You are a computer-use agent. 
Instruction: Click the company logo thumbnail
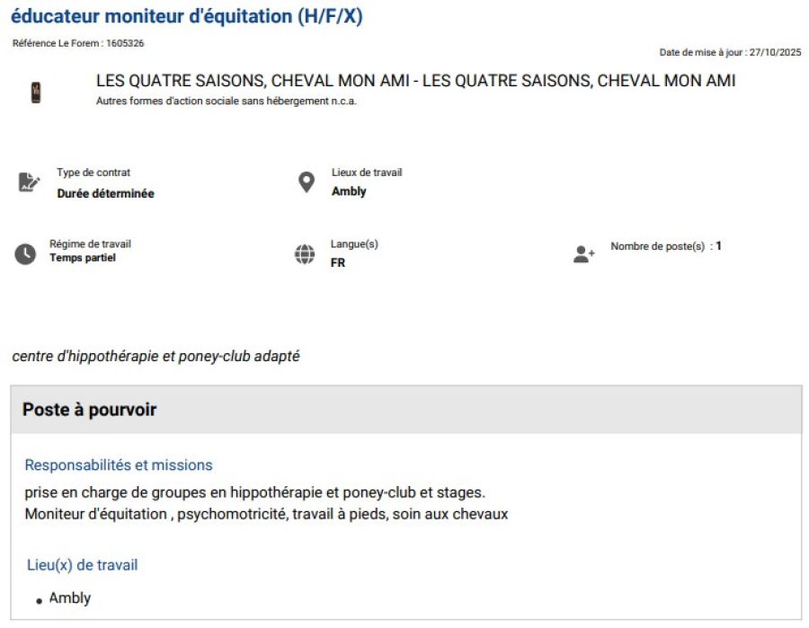[x=36, y=92]
